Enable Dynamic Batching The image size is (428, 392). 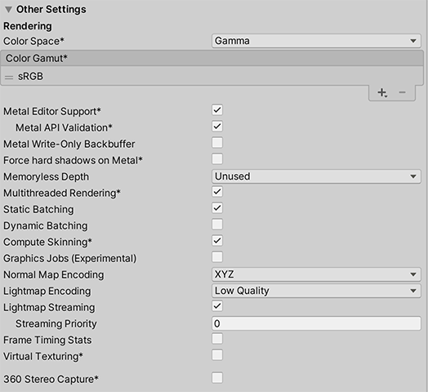click(217, 225)
